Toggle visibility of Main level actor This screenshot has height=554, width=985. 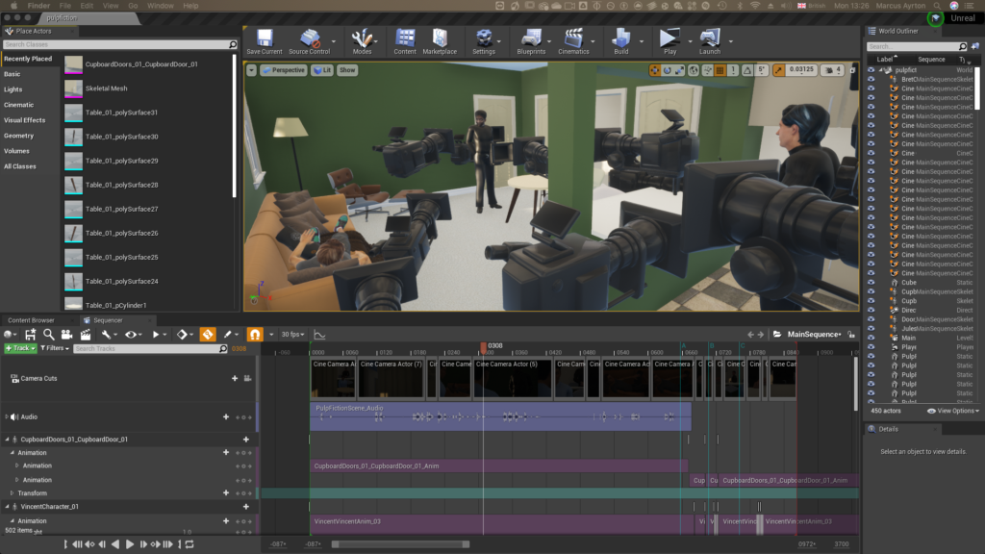871,338
